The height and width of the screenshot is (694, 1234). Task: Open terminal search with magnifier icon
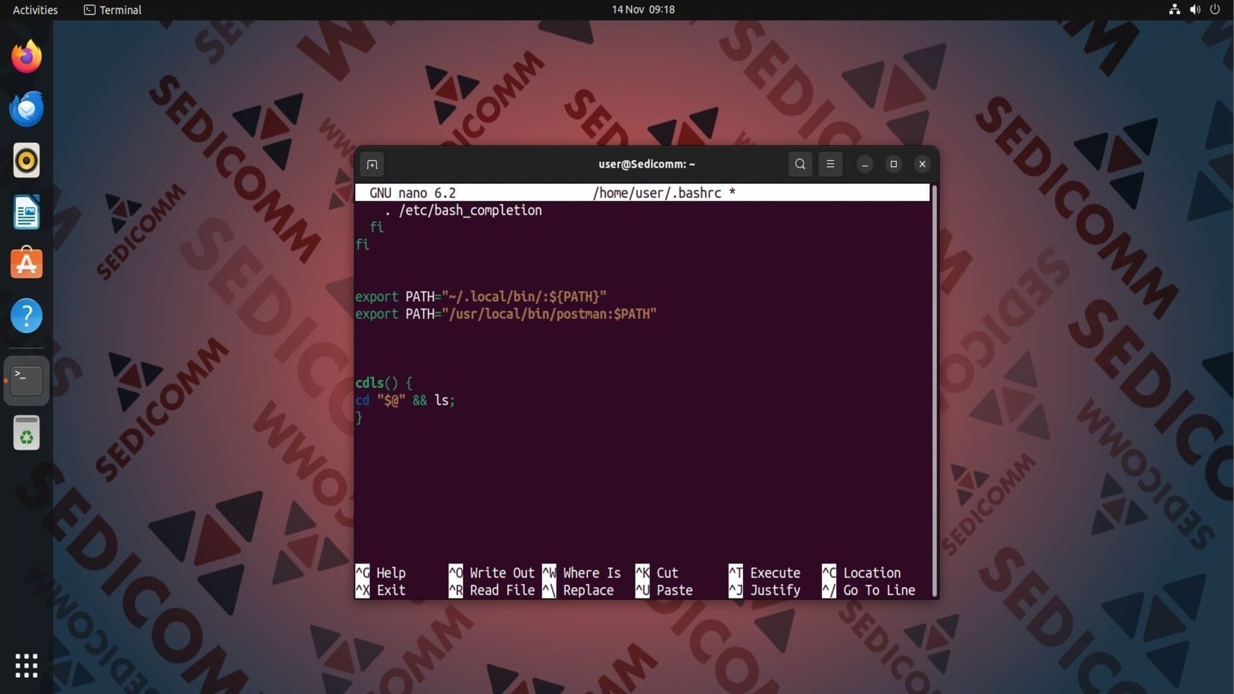point(800,164)
